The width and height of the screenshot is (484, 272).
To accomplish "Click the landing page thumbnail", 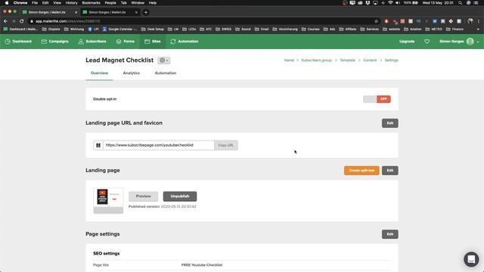I will point(108,200).
